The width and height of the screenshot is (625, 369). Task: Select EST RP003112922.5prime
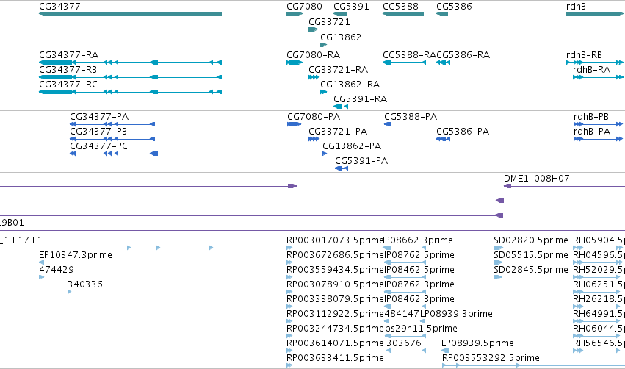pyautogui.click(x=289, y=321)
